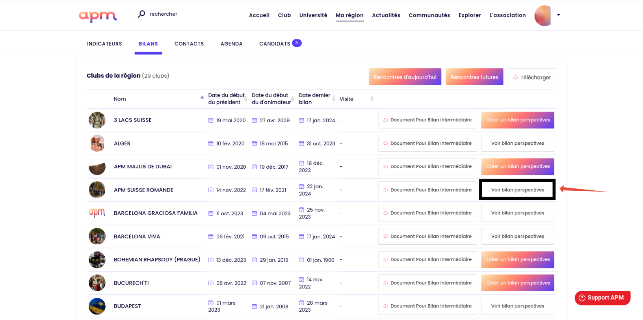Image resolution: width=643 pixels, height=320 pixels.
Task: Switch to INDICATEURS tab
Action: point(104,44)
